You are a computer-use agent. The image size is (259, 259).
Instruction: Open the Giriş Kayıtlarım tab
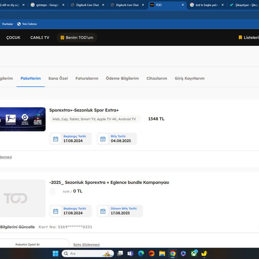point(190,78)
